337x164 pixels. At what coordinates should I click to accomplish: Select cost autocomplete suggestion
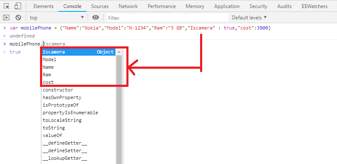[79, 82]
